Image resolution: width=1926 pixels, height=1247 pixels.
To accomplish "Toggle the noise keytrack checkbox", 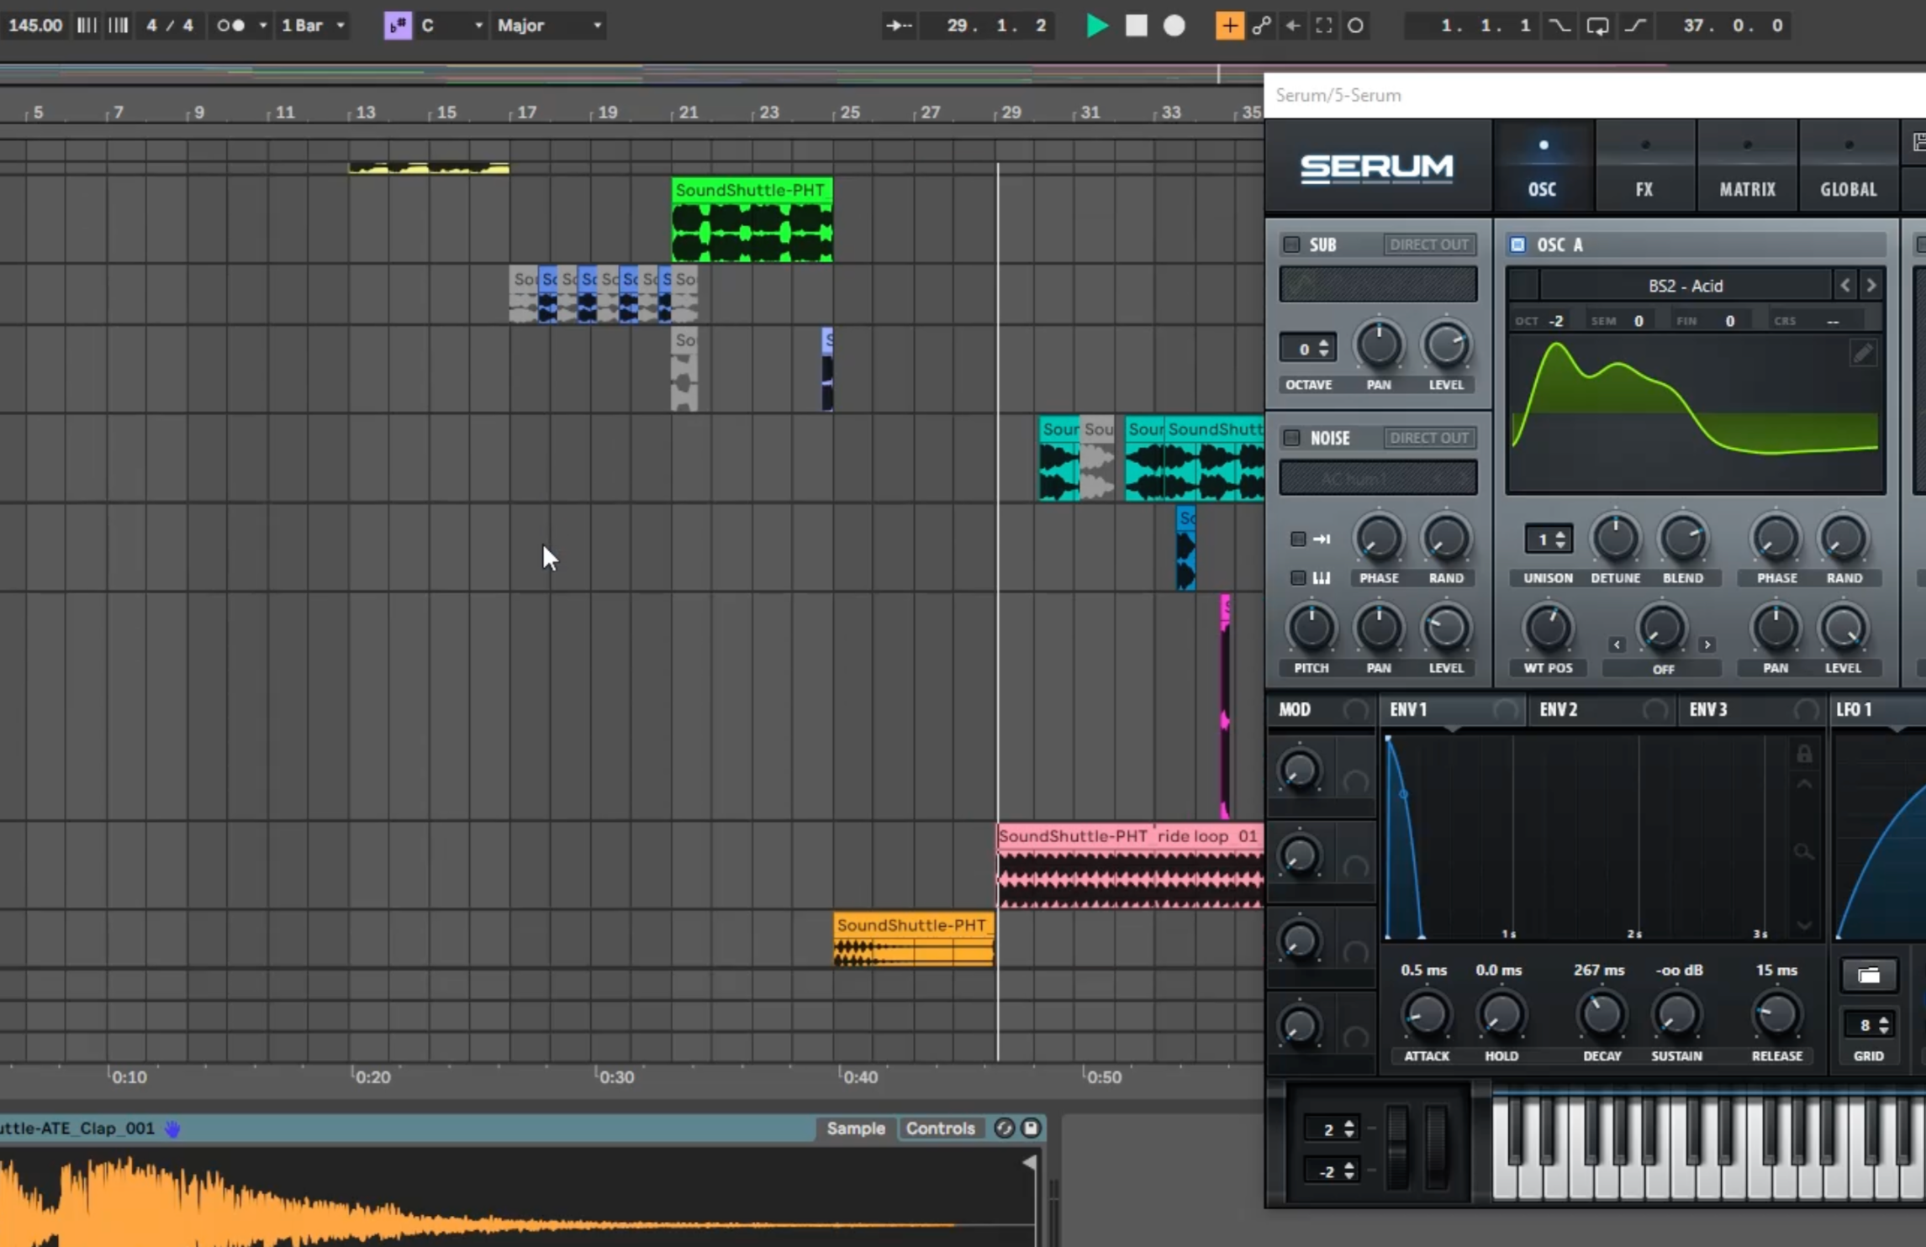I will point(1298,578).
